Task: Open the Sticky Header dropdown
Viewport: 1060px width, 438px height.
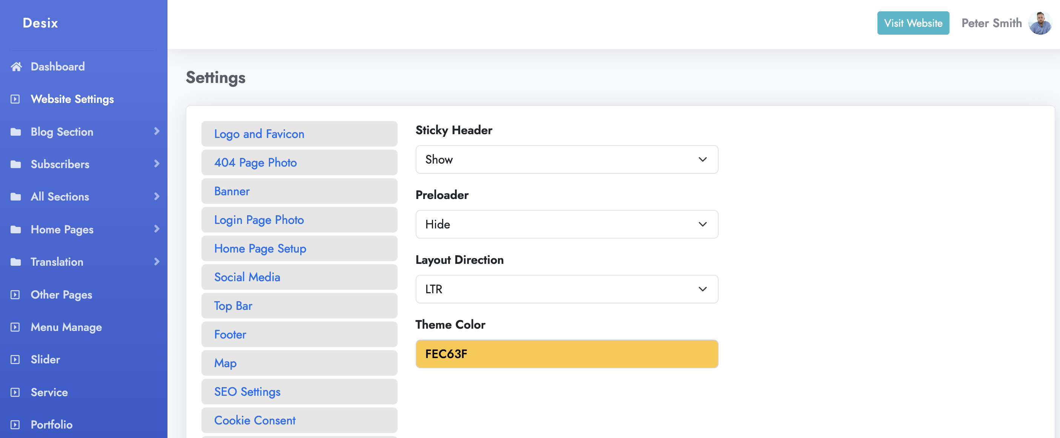Action: [566, 159]
